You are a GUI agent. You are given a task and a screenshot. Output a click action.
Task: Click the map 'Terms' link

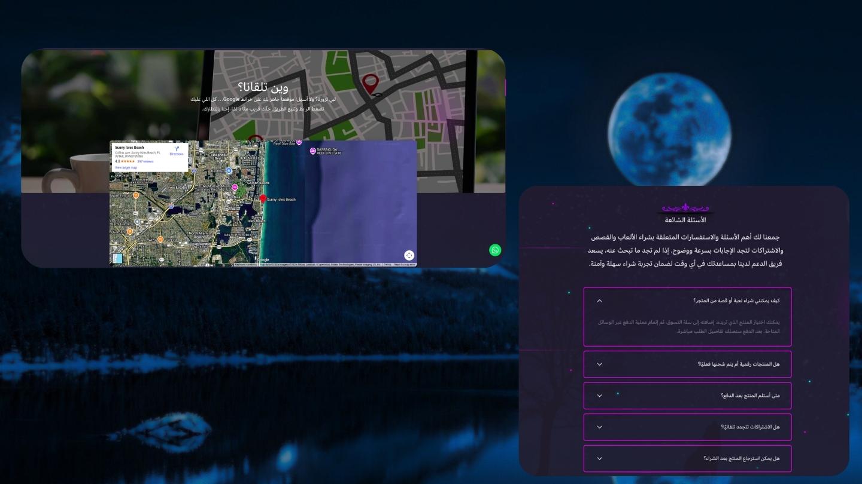click(387, 264)
